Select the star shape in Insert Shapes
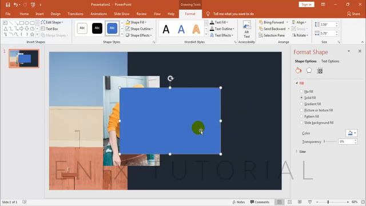 [x=32, y=34]
